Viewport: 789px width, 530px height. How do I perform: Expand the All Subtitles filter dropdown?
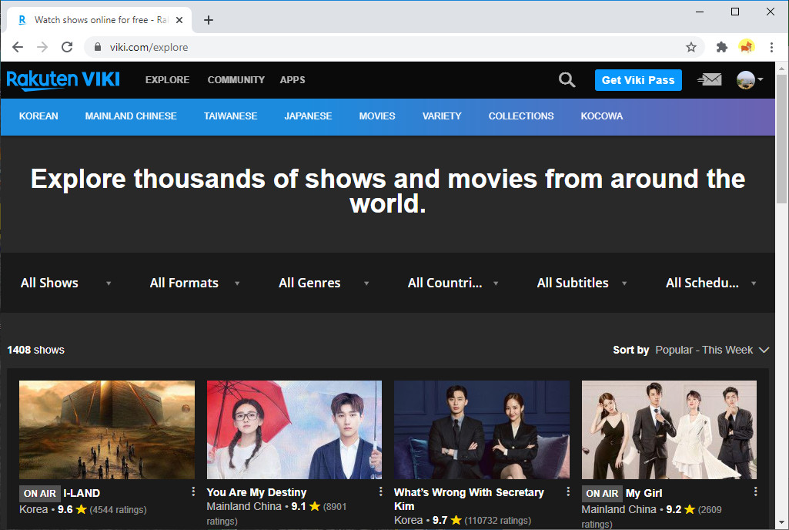coord(582,283)
